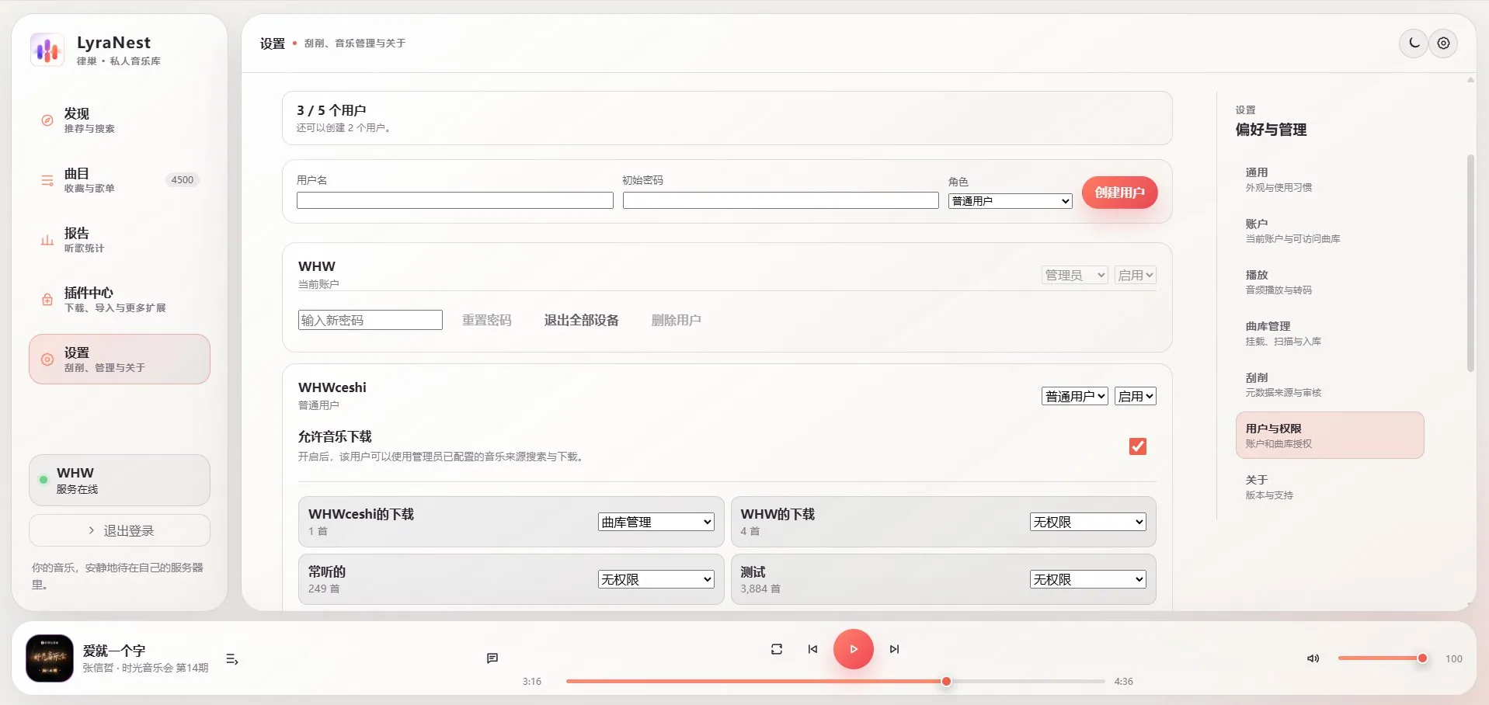Adjust the volume slider
The image size is (1489, 705).
point(1381,658)
